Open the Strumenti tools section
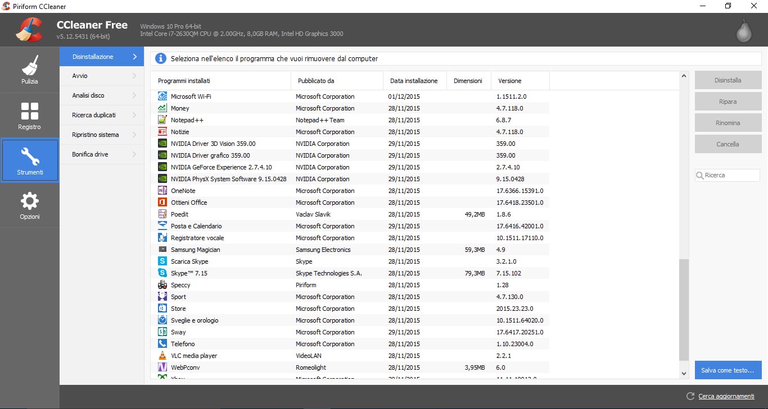This screenshot has width=768, height=409. 29,160
